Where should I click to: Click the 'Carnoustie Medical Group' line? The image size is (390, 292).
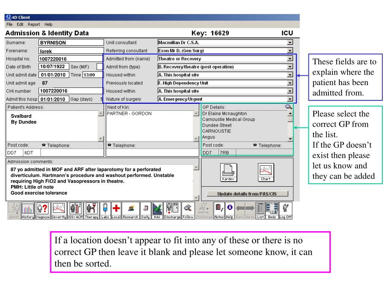tap(229, 119)
